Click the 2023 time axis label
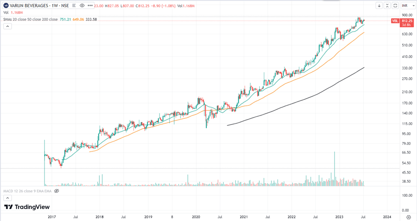Image resolution: width=417 pixels, height=221 pixels. [x=339, y=217]
